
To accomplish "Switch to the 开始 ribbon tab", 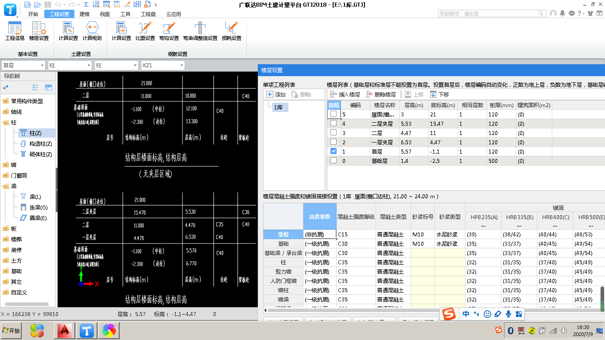I will coord(33,14).
